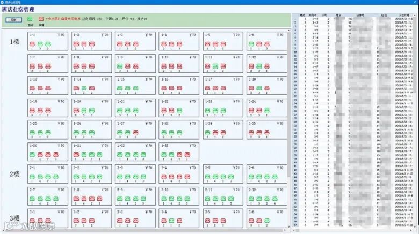Screen dimensions: 419x234
Task: Click the ¥70 price in room 3-2
Action: [x=105, y=212]
